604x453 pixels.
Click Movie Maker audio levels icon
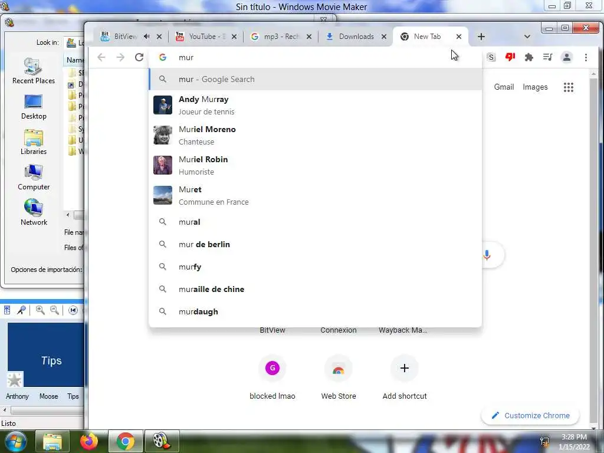coord(7,310)
